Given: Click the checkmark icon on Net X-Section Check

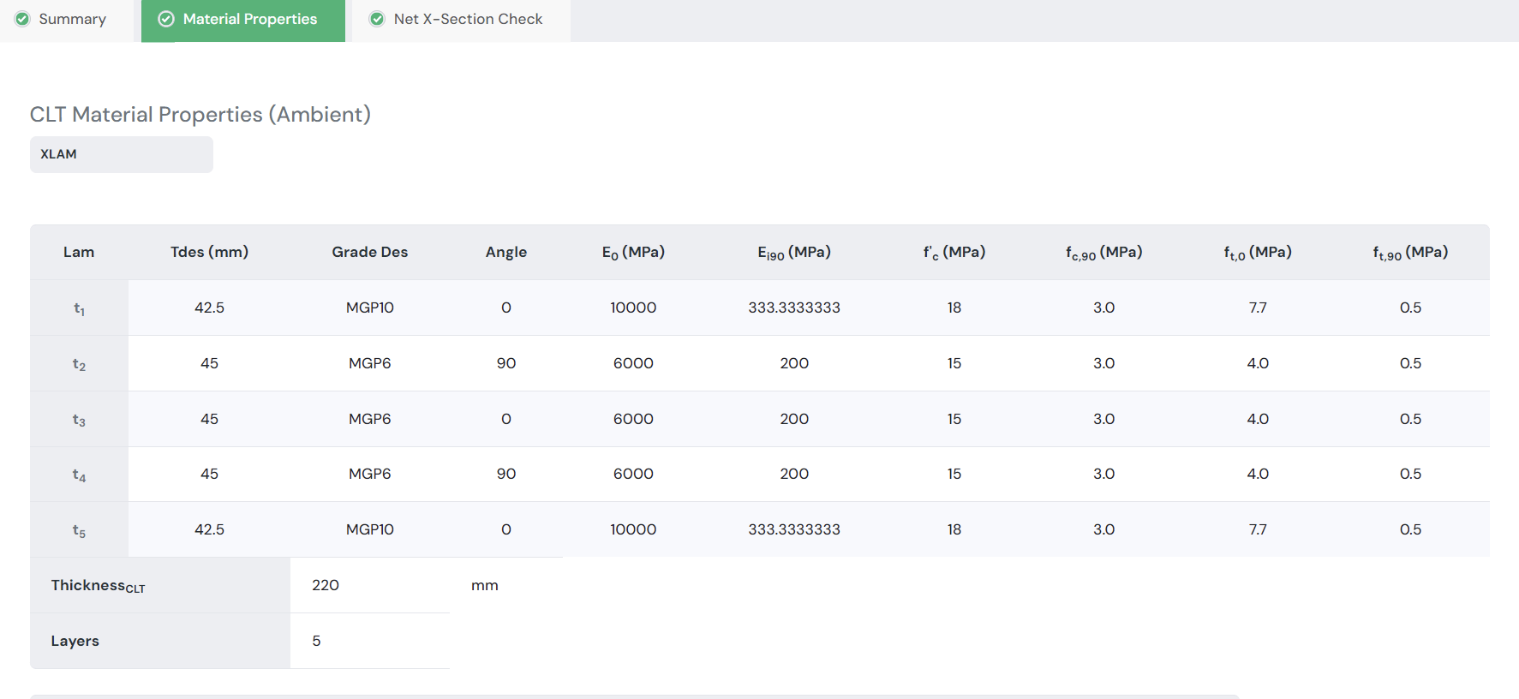Looking at the screenshot, I should [377, 19].
